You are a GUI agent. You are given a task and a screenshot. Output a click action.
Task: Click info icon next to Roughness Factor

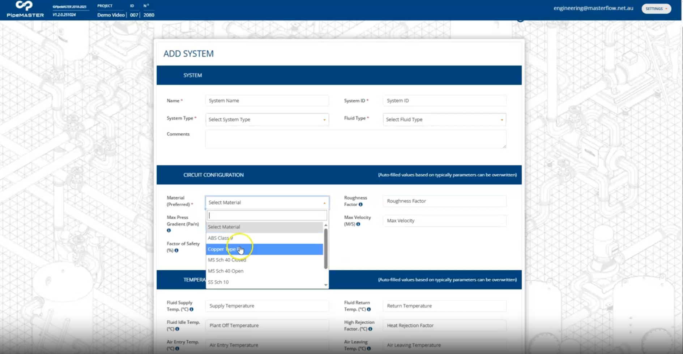[x=360, y=205]
